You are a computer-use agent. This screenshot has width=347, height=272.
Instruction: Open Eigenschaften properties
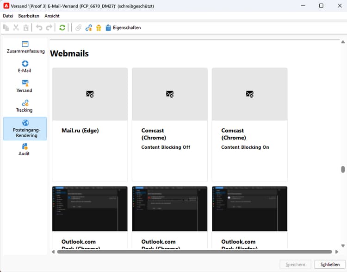pyautogui.click(x=123, y=28)
